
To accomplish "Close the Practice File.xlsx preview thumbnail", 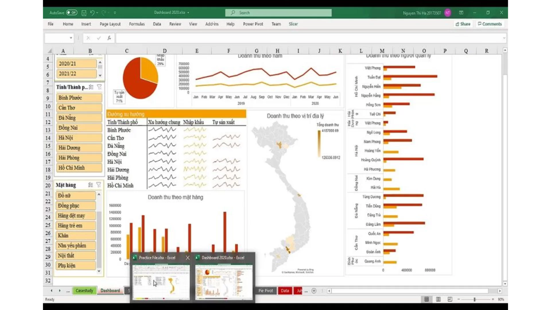I will point(188,258).
